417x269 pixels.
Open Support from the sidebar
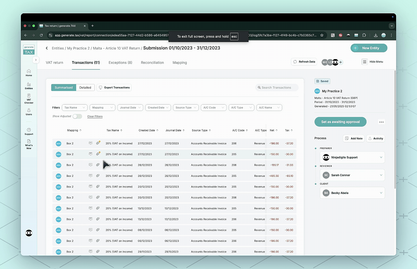pos(29,131)
